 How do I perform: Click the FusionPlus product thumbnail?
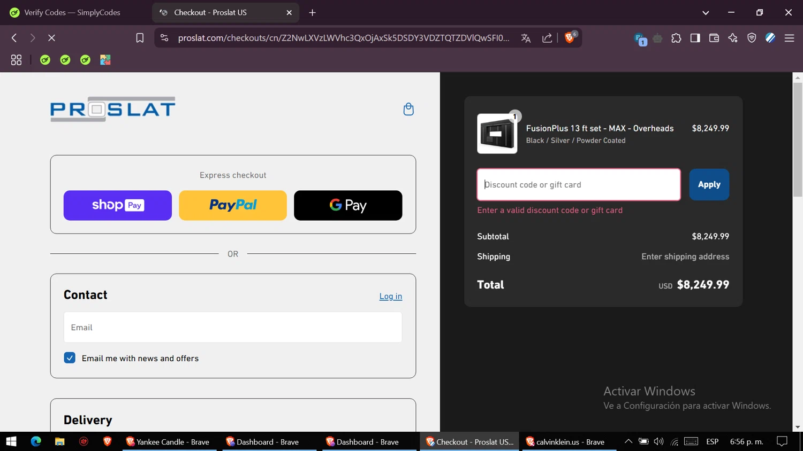pyautogui.click(x=497, y=134)
